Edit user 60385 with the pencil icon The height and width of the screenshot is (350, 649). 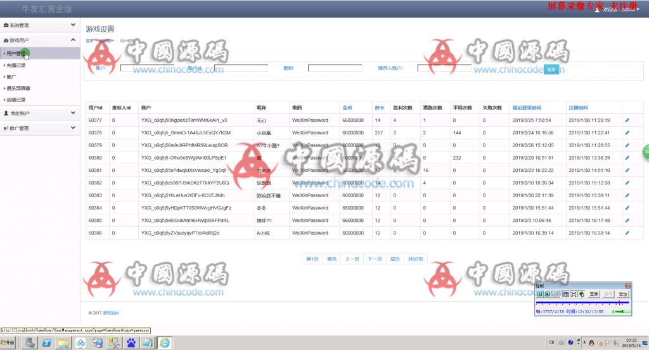[627, 221]
